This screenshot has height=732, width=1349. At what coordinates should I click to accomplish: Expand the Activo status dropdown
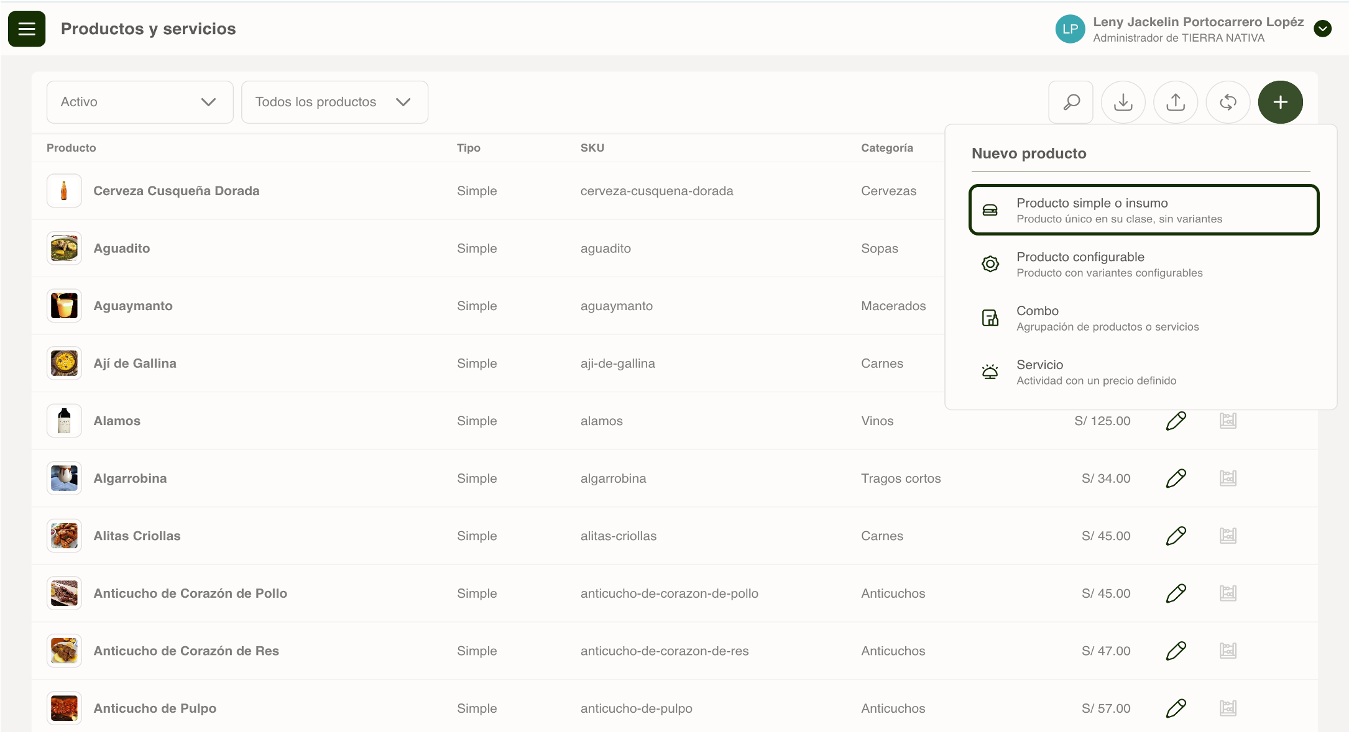(x=140, y=102)
